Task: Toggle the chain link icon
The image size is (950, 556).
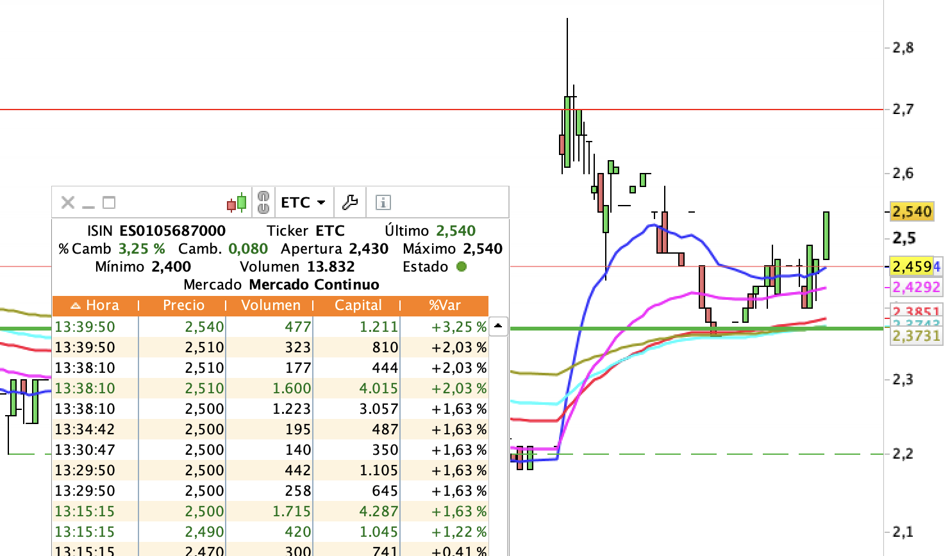Action: [x=263, y=202]
